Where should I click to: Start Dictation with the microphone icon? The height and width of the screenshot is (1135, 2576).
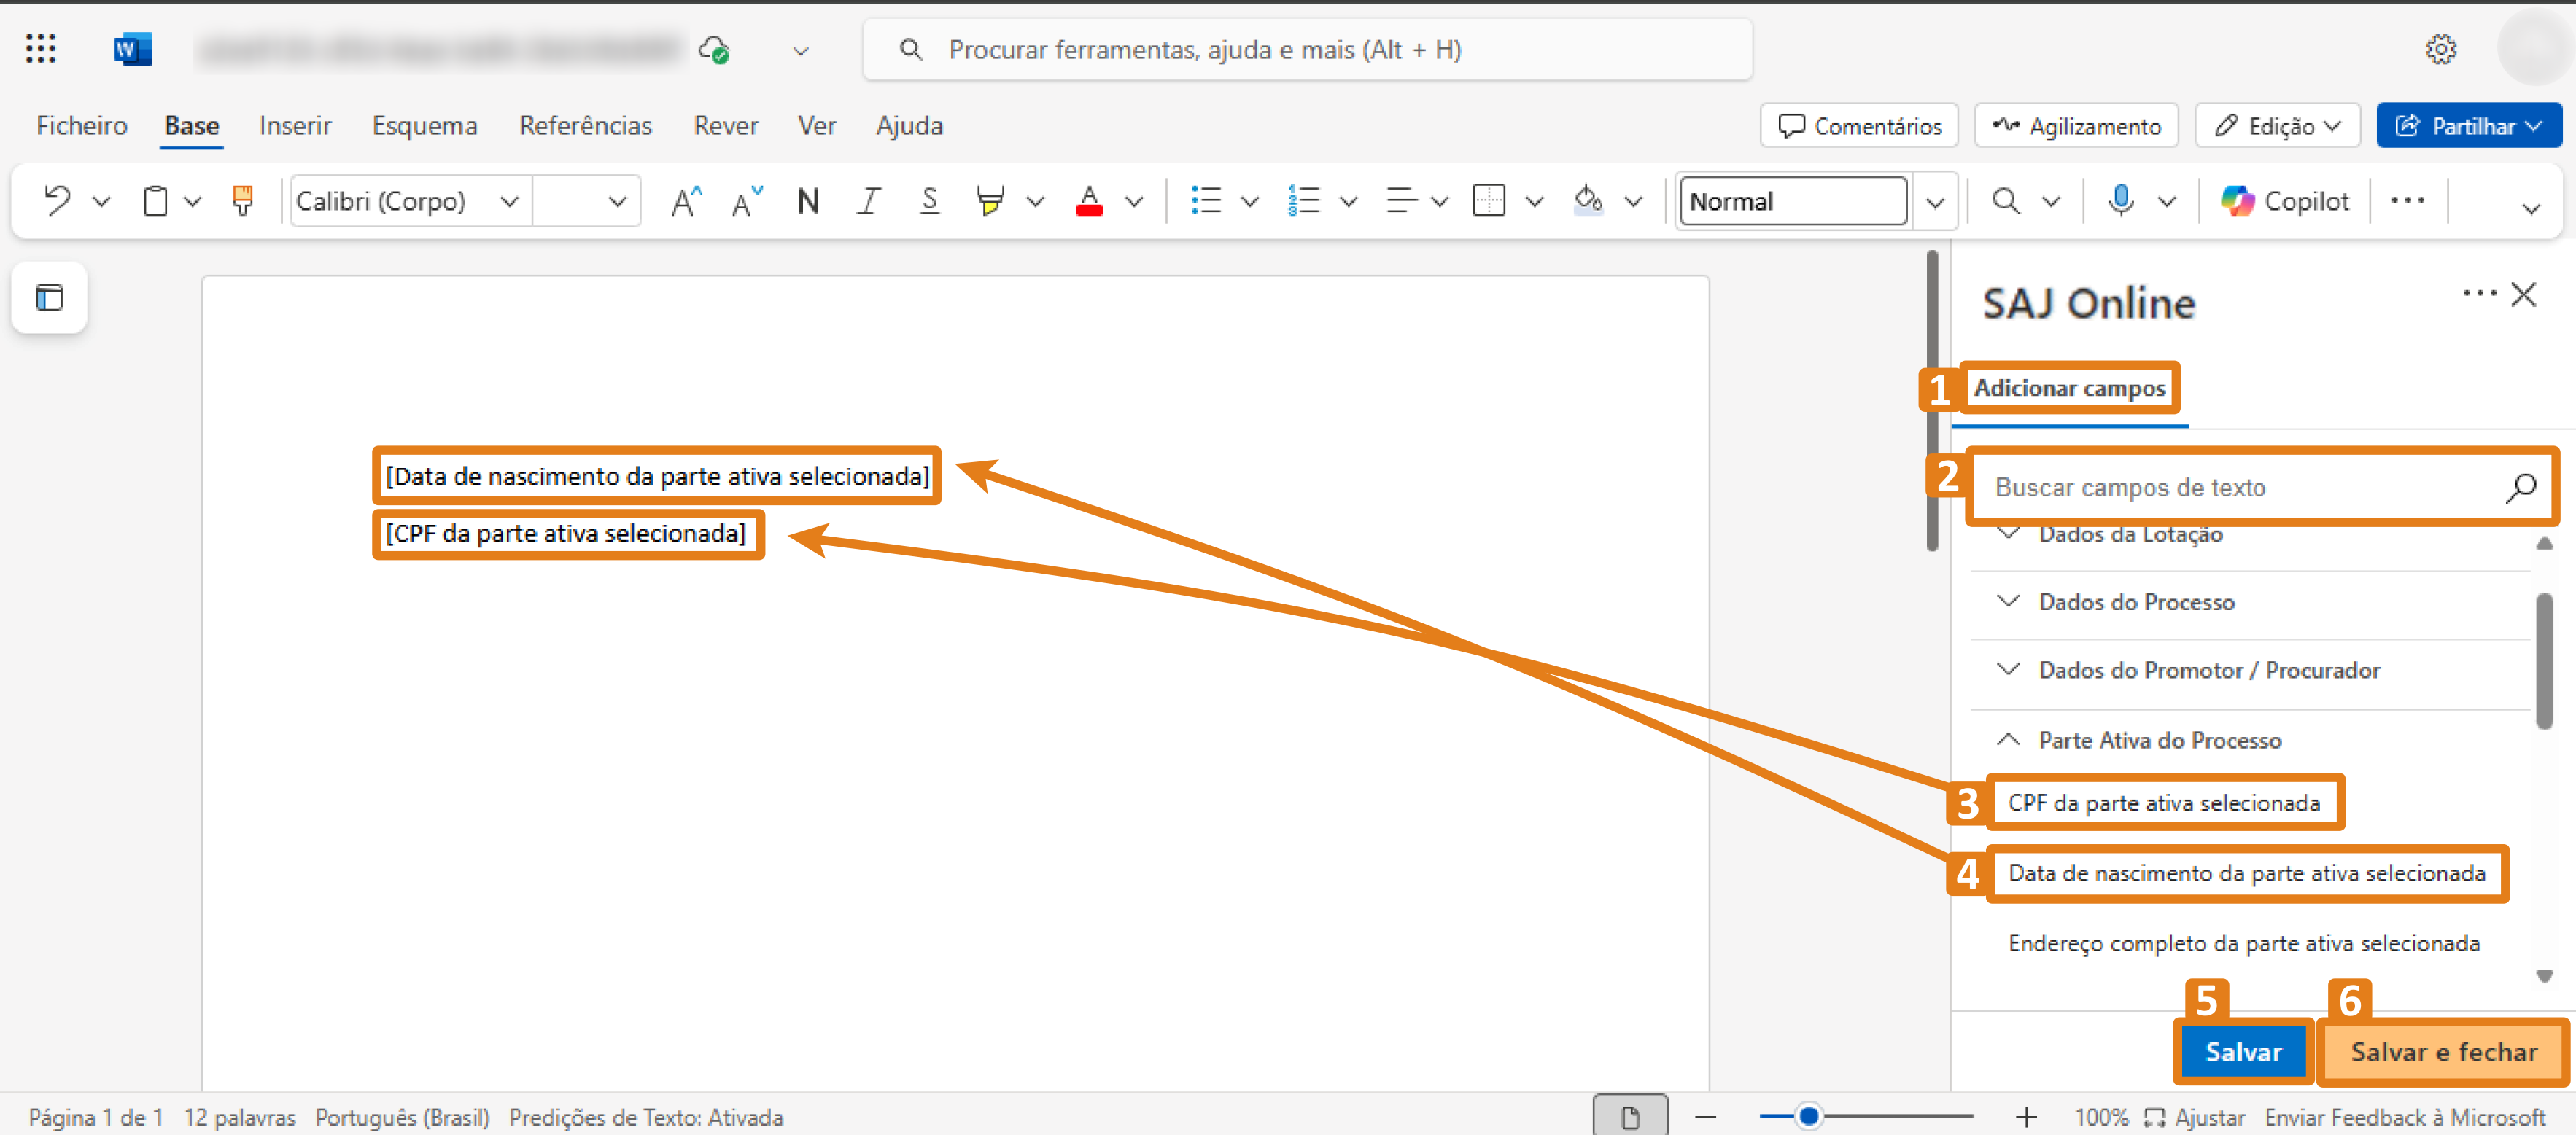2122,200
